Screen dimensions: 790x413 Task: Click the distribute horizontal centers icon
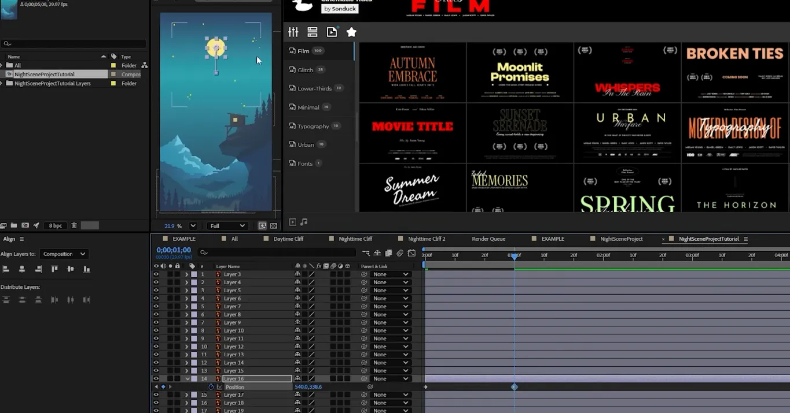(x=70, y=300)
